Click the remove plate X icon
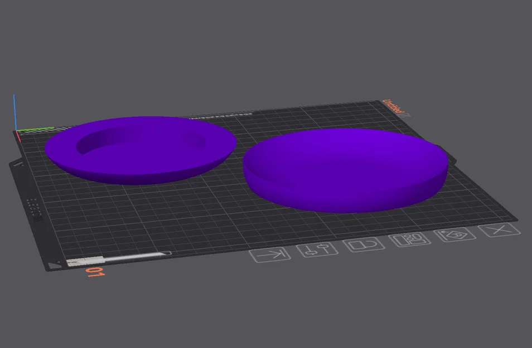The width and height of the screenshot is (532, 348). click(x=499, y=230)
